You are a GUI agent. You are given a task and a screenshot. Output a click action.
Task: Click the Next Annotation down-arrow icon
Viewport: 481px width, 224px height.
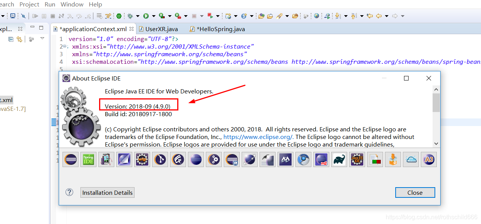(x=338, y=16)
